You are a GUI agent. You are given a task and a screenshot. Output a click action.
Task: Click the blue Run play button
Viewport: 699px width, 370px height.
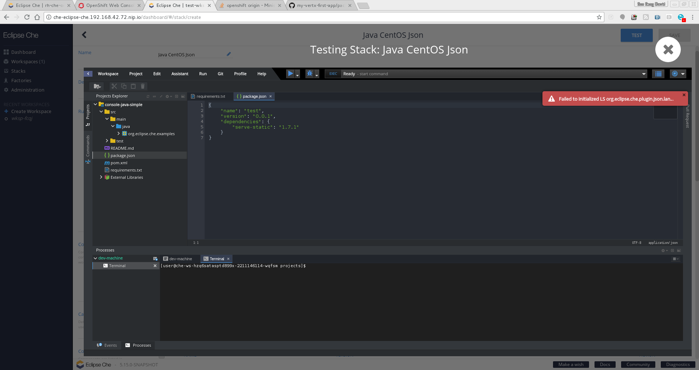[x=291, y=73]
